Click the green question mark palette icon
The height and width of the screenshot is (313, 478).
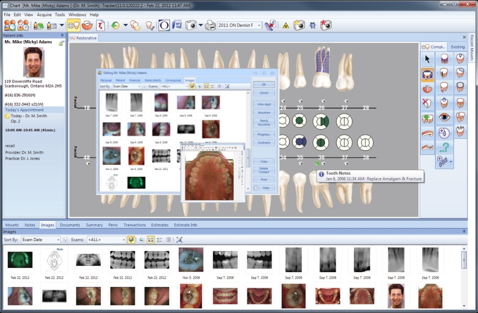[x=444, y=147]
